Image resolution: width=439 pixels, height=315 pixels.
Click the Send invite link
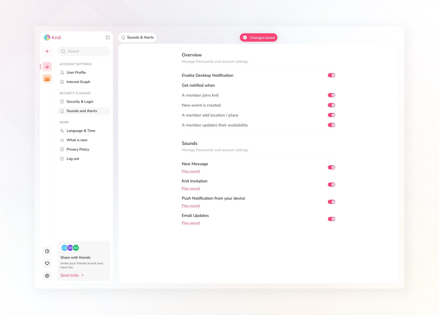click(69, 275)
